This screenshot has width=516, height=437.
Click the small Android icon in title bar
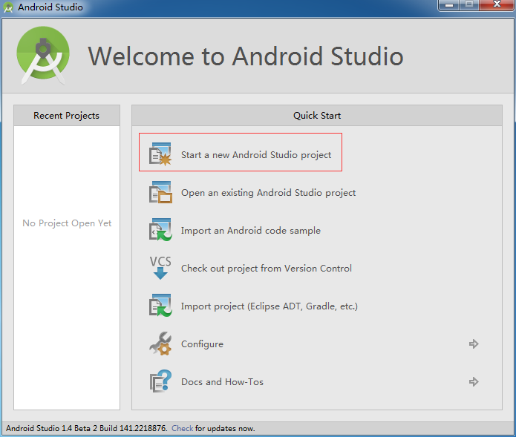[x=9, y=7]
